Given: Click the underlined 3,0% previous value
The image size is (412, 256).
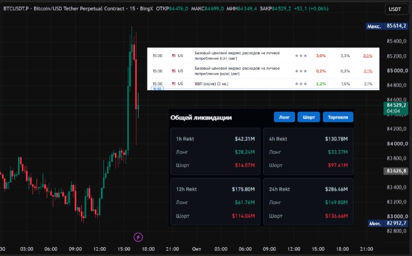Looking at the screenshot, I should coord(368,56).
